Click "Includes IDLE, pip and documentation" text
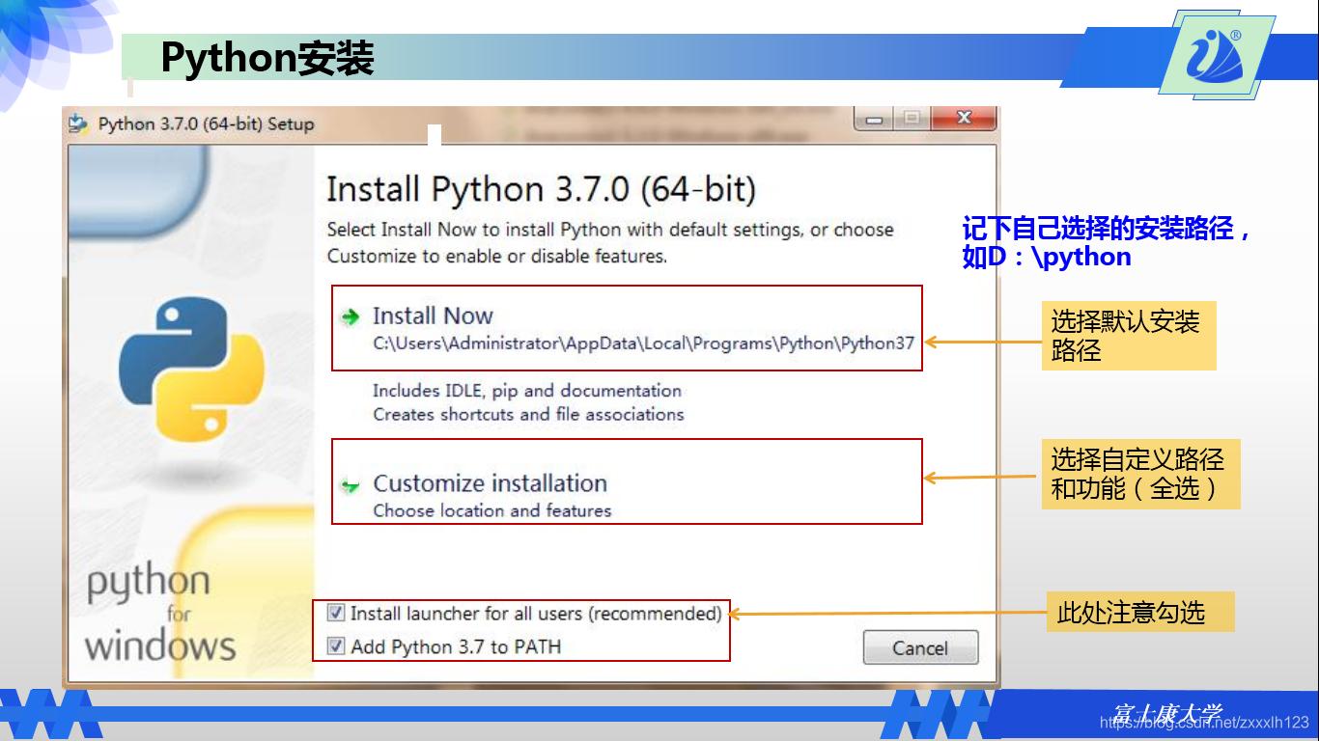 (x=527, y=391)
